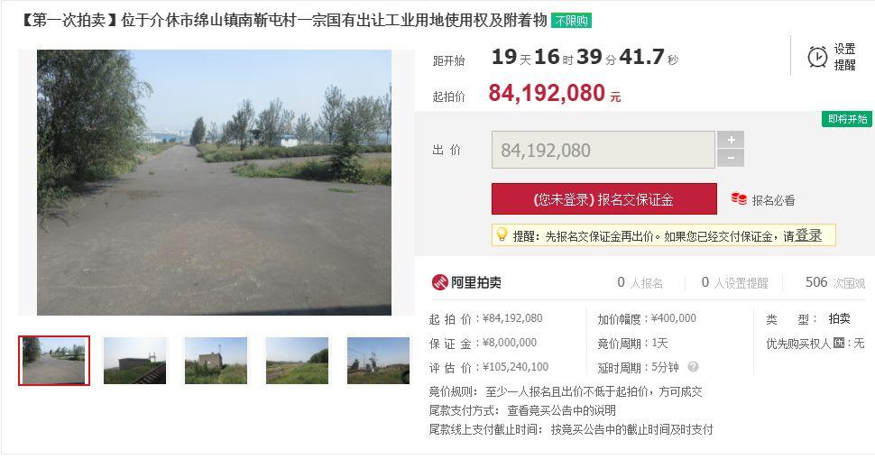Select the second thumbnail with railway tracks

(x=135, y=361)
